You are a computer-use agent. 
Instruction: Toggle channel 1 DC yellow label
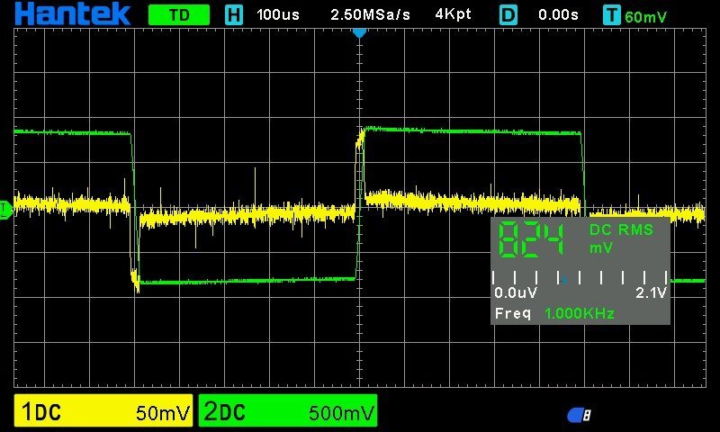pyautogui.click(x=41, y=412)
